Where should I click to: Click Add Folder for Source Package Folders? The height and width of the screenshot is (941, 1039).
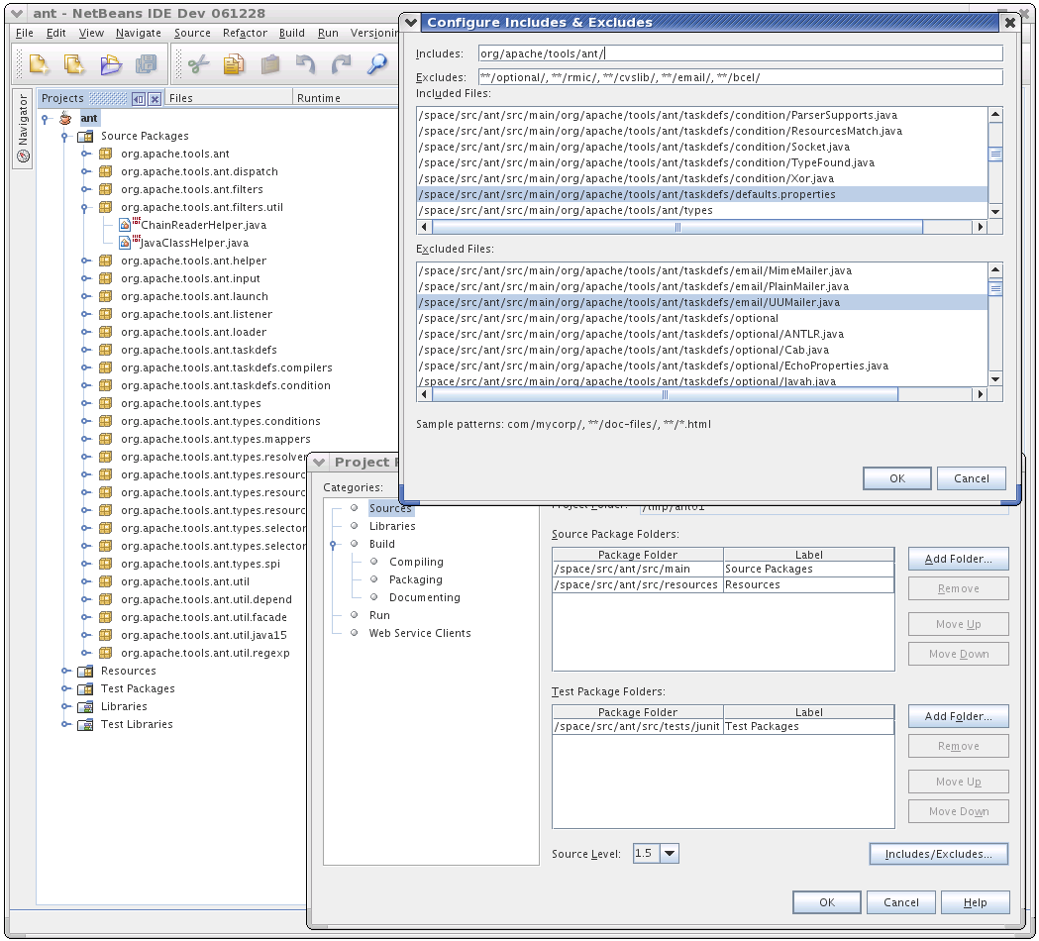pyautogui.click(x=958, y=559)
